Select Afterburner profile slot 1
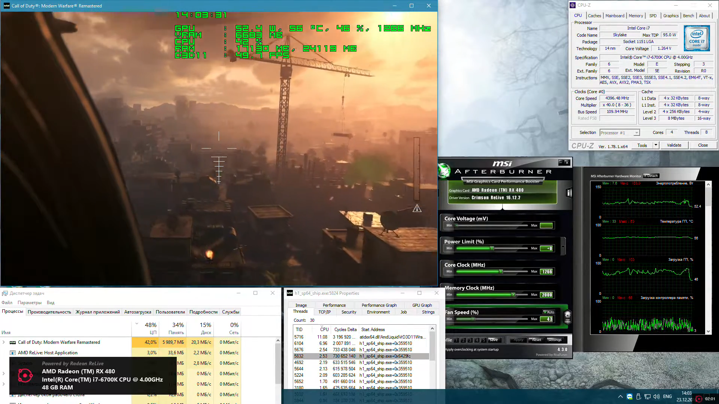This screenshot has height=404, width=719. 456,340
